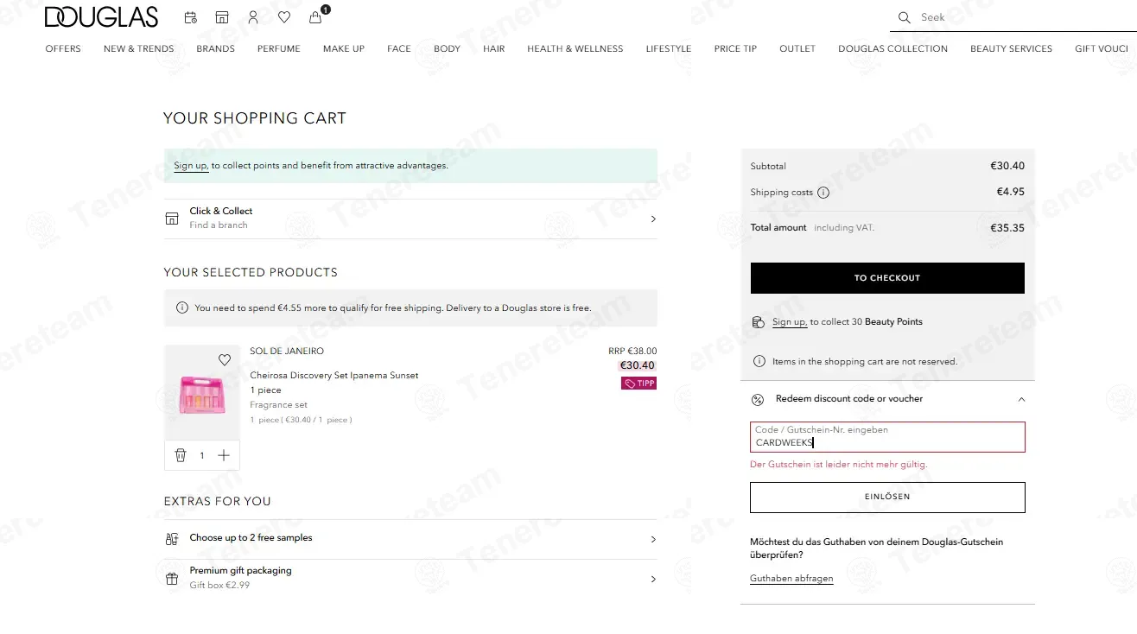Screen dimensions: 1137x634
Task: Click the Guthaben abfragen link
Action: tap(791, 579)
